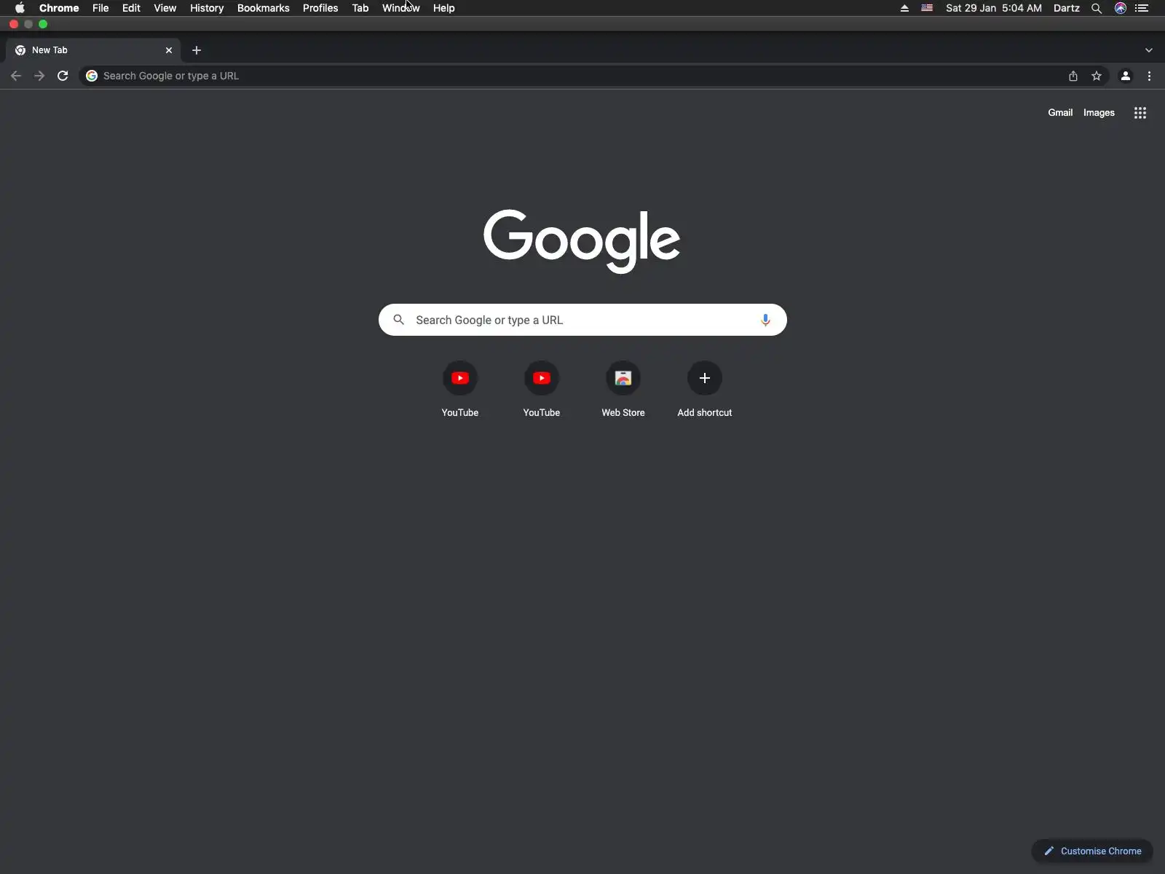Click the Customise Chrome button
1165x874 pixels.
tap(1092, 851)
